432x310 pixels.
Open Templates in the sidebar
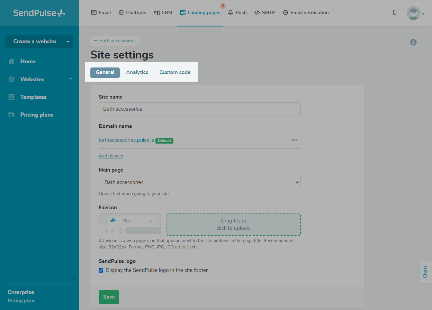pyautogui.click(x=34, y=97)
